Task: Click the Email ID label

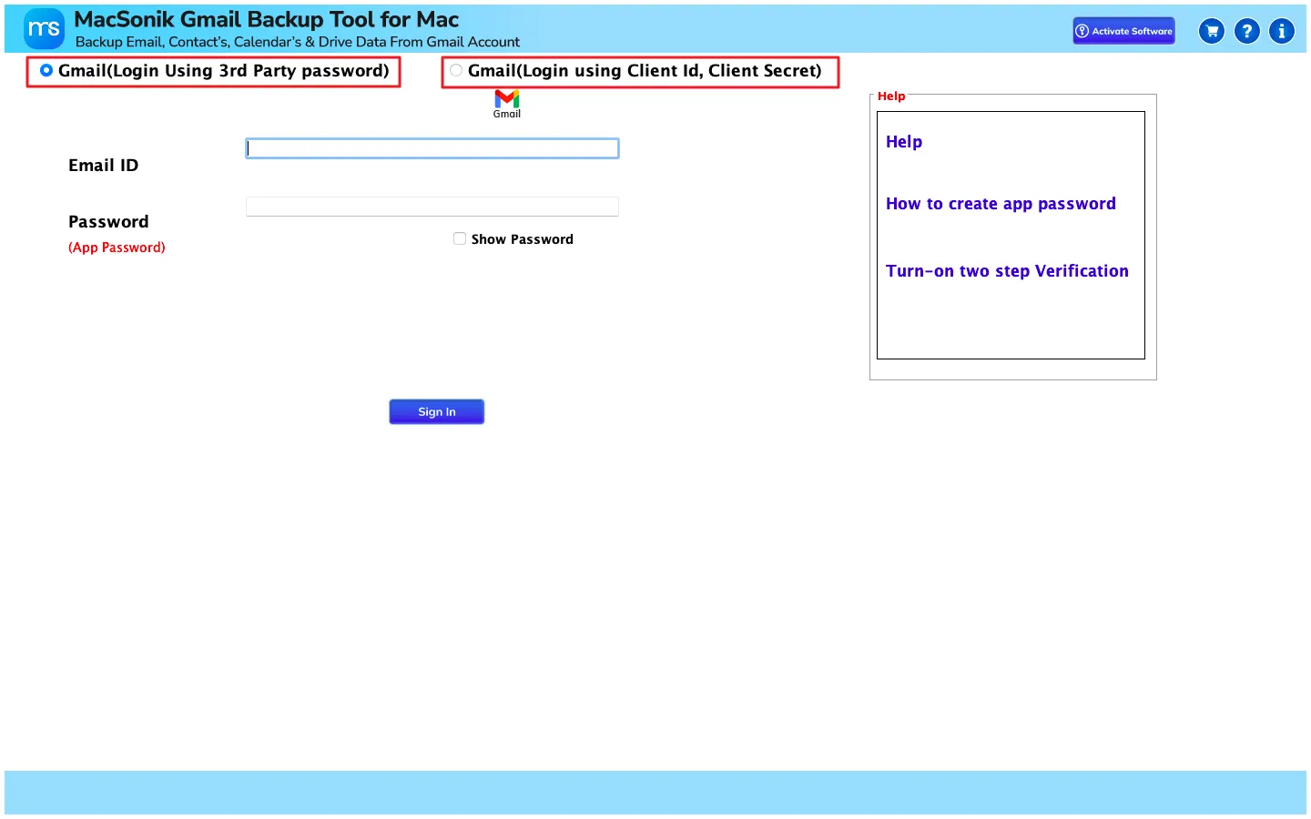Action: [x=104, y=166]
